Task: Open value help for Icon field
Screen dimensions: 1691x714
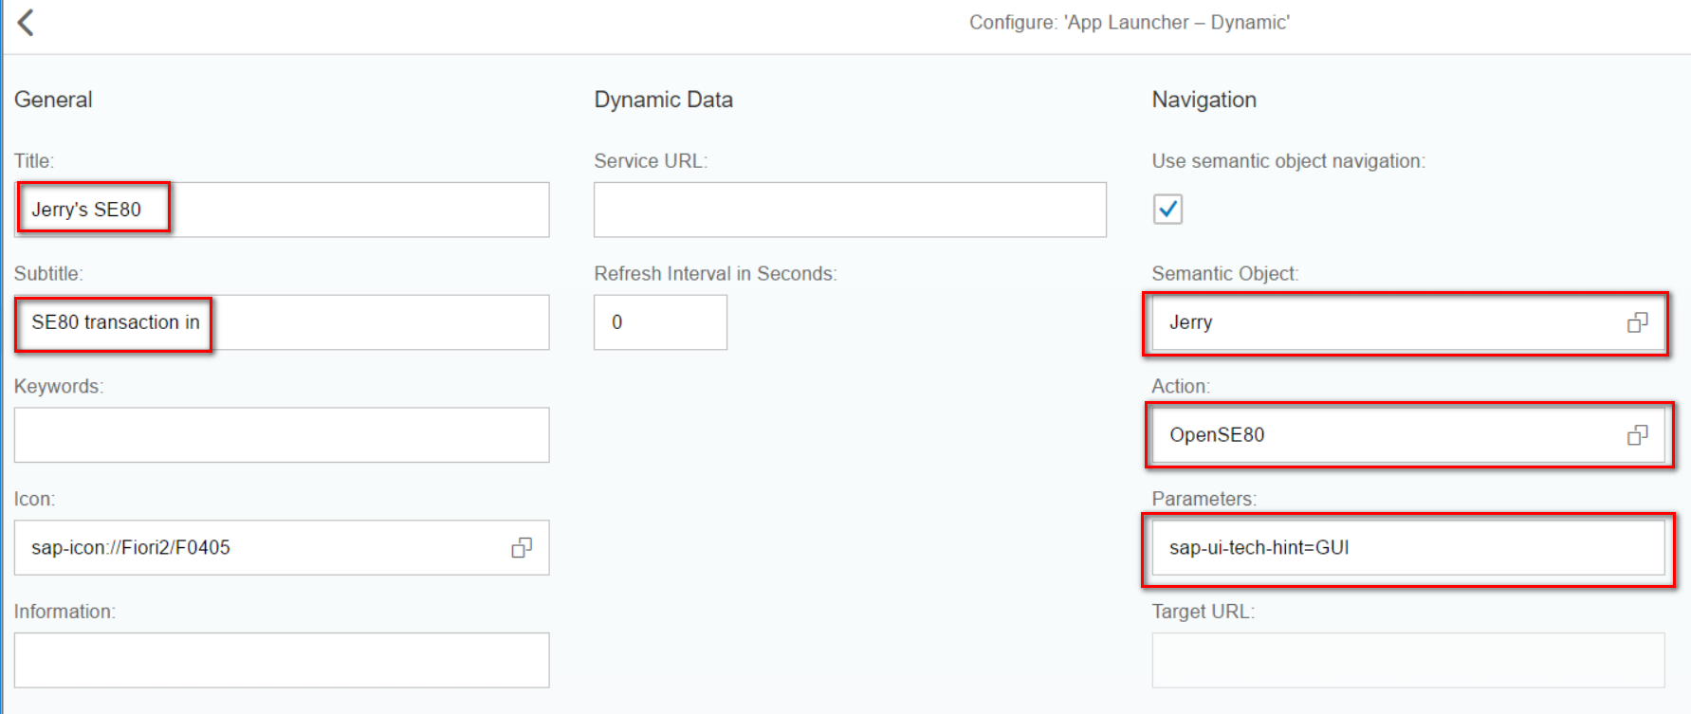Action: pyautogui.click(x=522, y=548)
